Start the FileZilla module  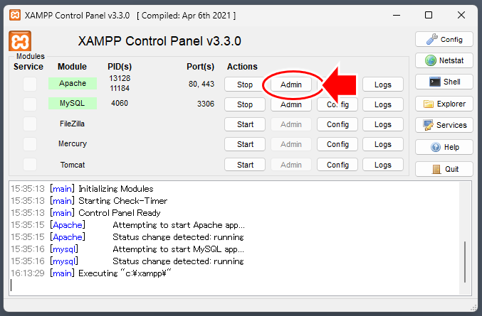(245, 124)
